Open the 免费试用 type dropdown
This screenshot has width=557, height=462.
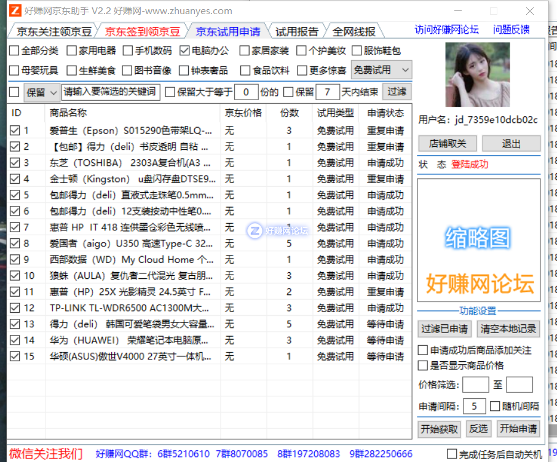click(x=381, y=70)
